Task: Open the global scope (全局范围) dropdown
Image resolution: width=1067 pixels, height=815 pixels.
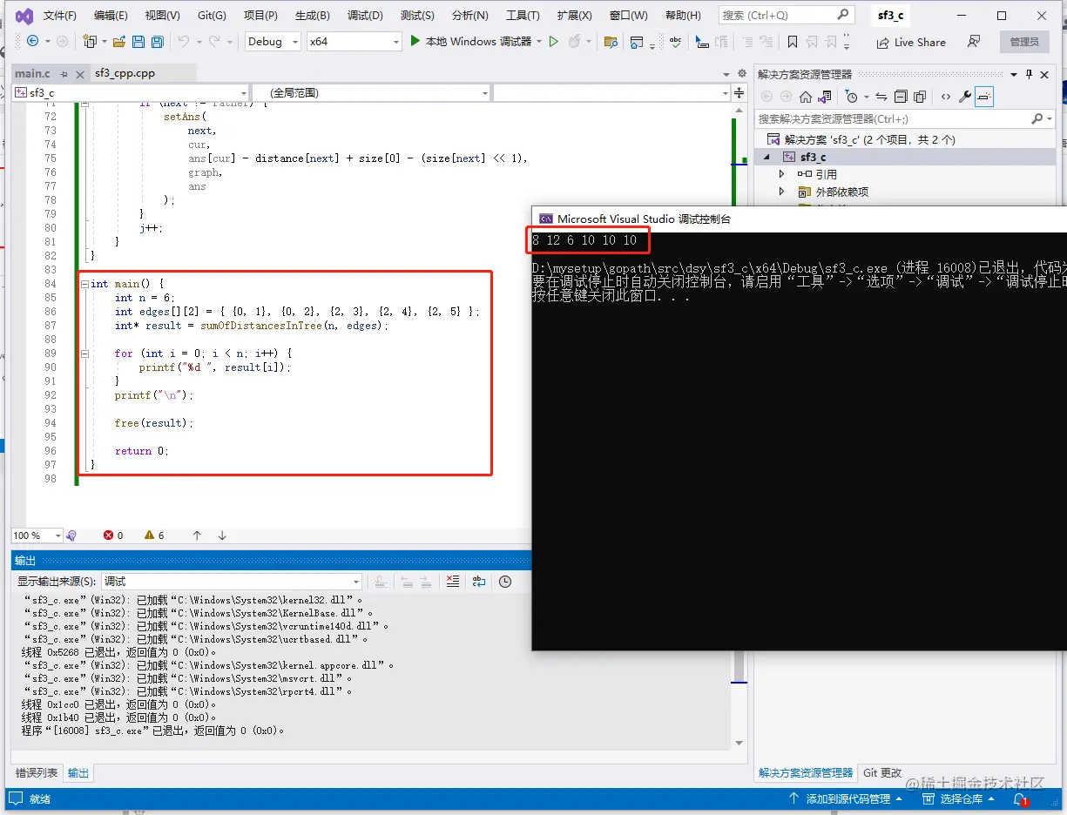Action: click(x=371, y=92)
